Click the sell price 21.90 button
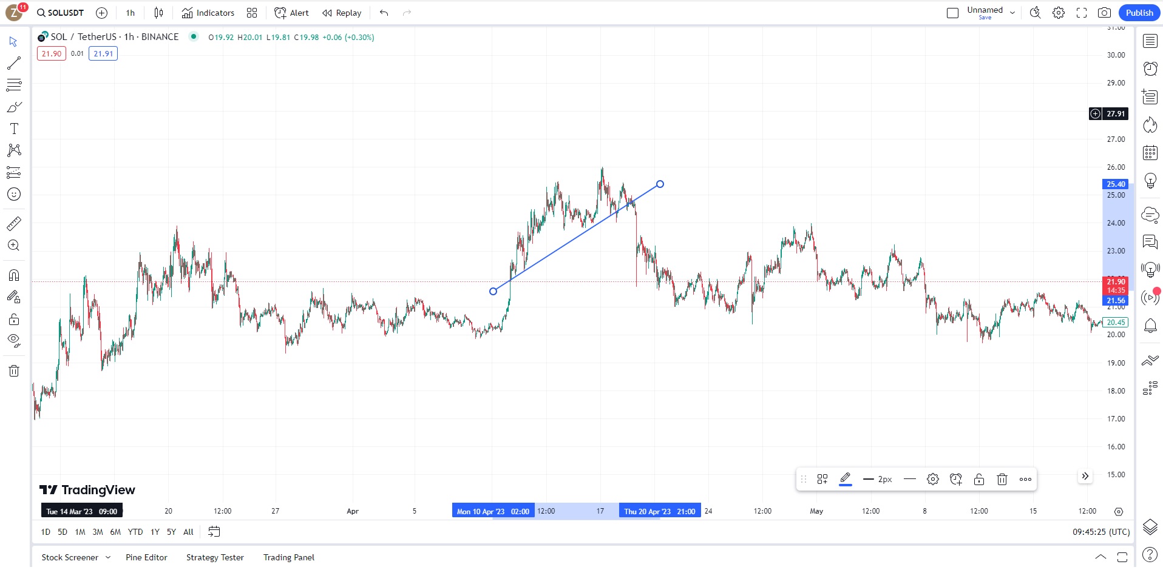 click(x=52, y=53)
